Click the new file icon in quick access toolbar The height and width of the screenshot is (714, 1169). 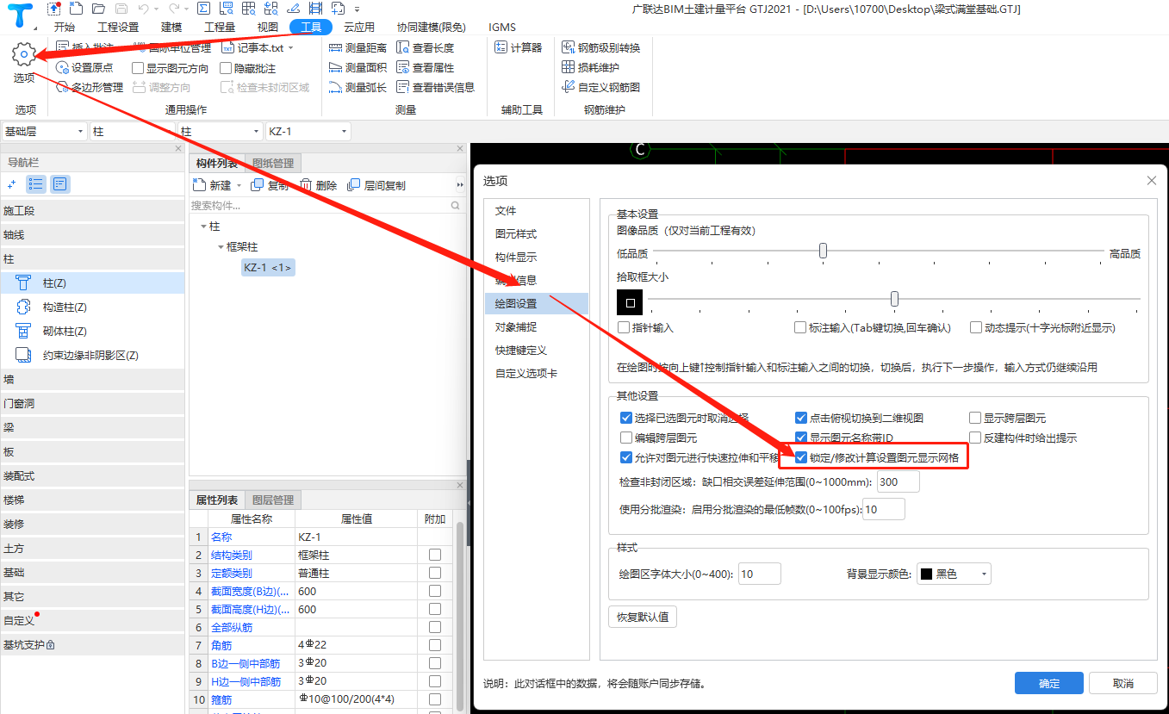pyautogui.click(x=76, y=9)
